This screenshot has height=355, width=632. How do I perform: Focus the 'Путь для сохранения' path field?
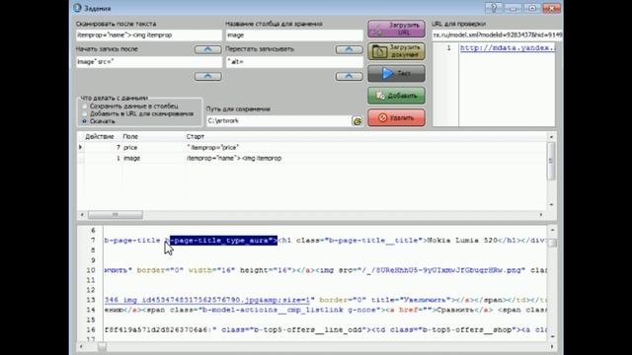coord(278,120)
